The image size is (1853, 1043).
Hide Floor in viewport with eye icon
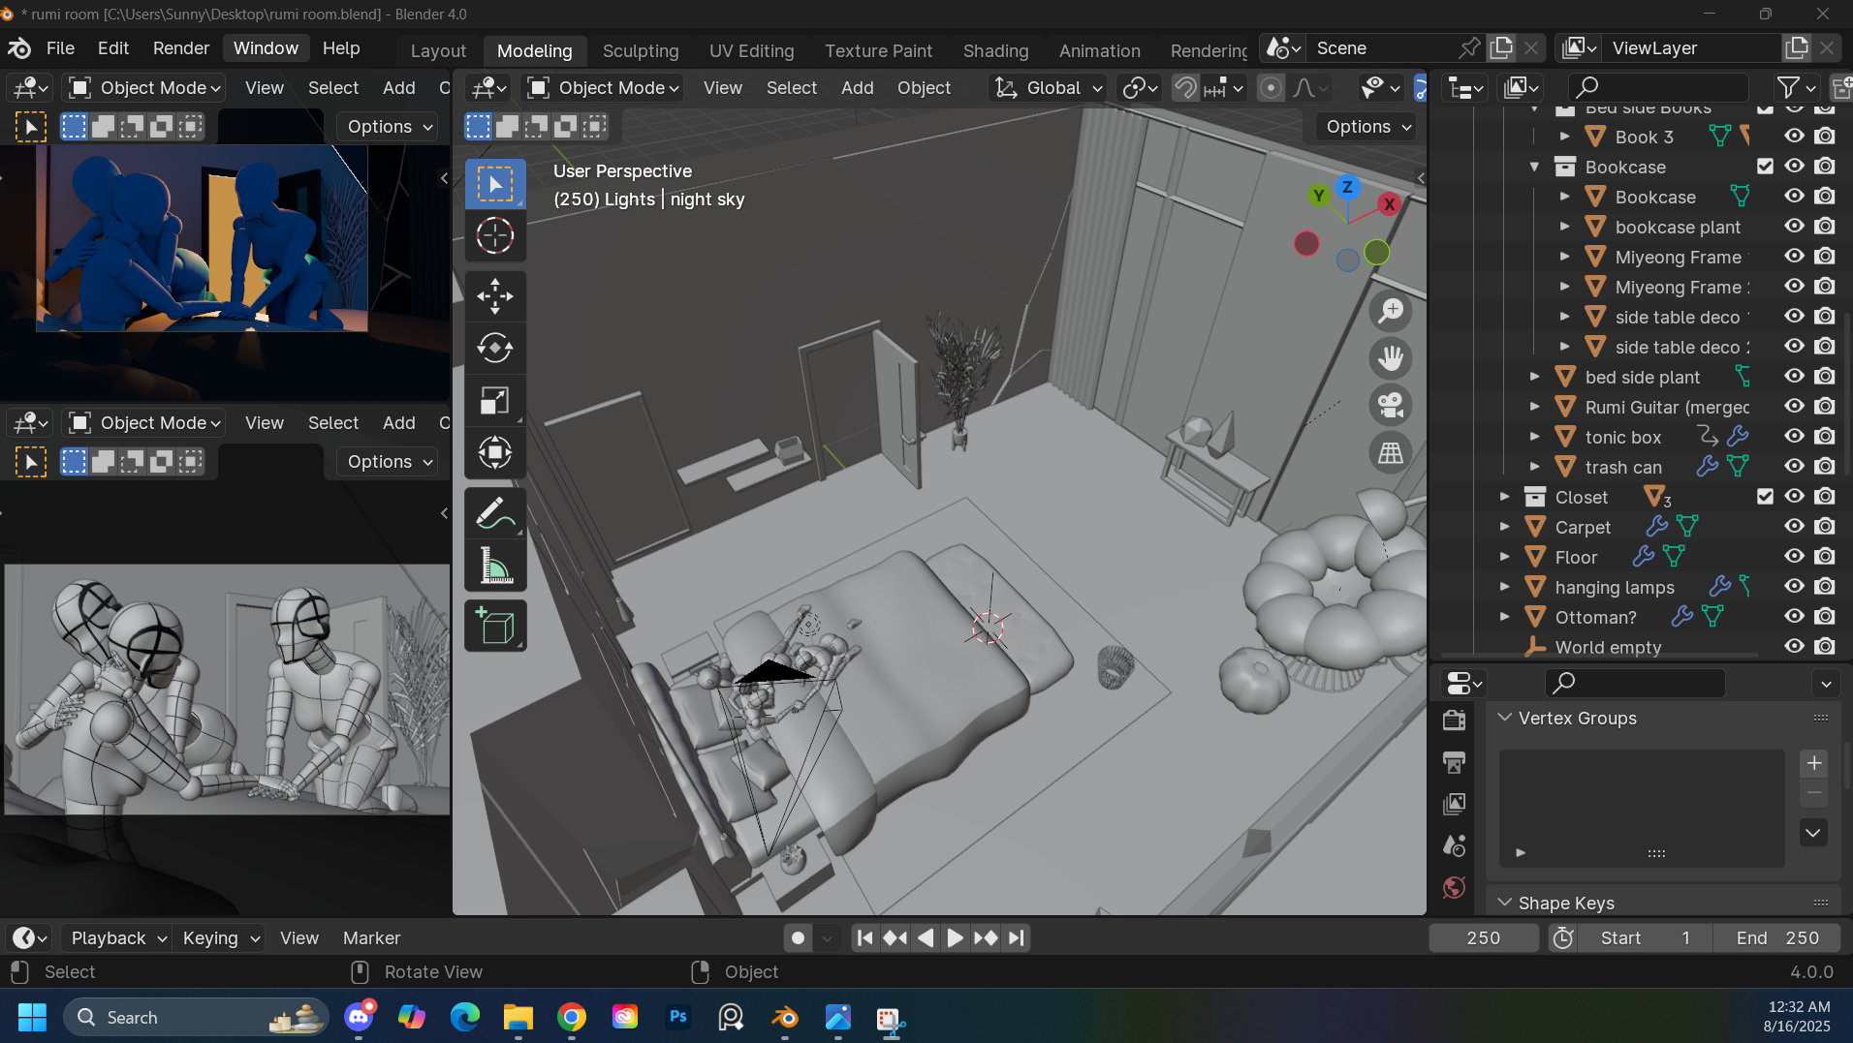pos(1795,556)
